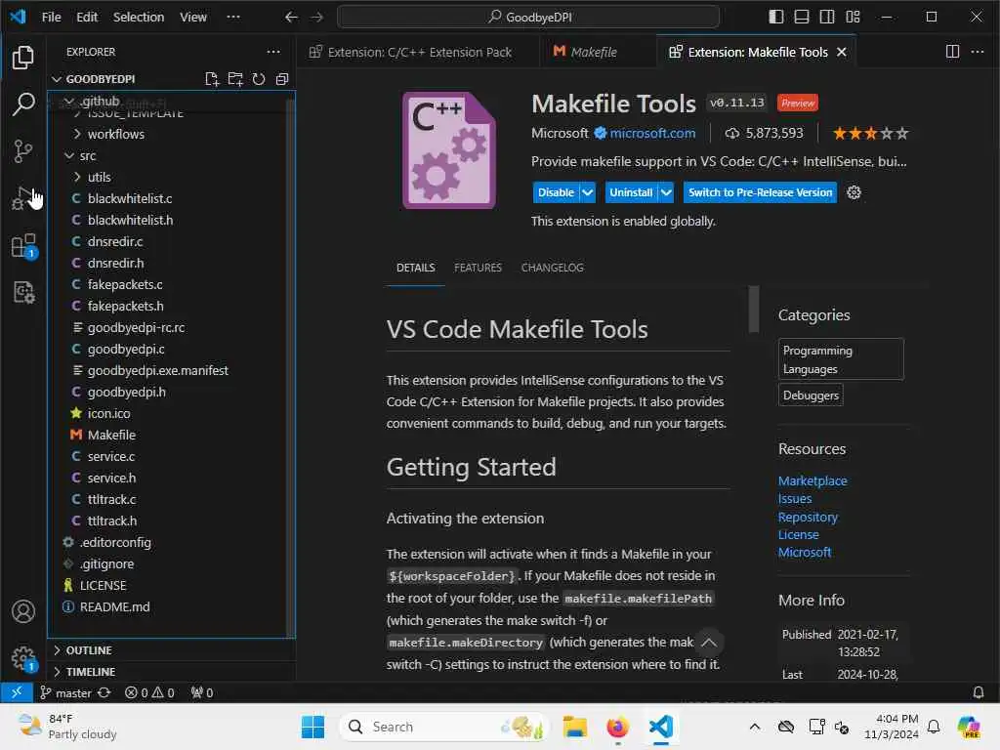Show more menu bar items
The image size is (1000, 750).
click(x=233, y=18)
